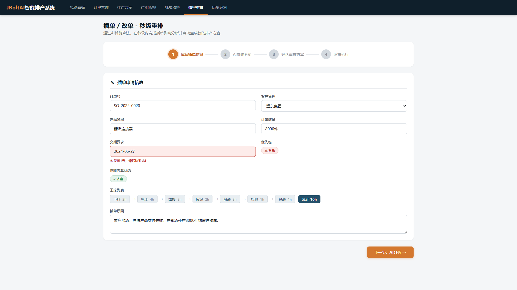Viewport: 517px width, 290px height.
Task: Click step 4 circle 发布执行
Action: [326, 54]
